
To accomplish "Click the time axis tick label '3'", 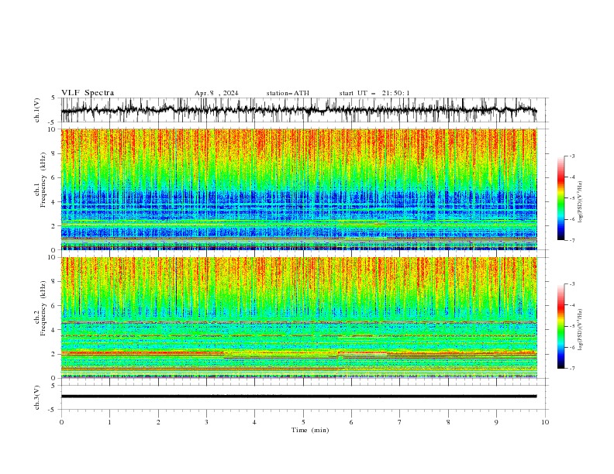I will (x=206, y=422).
